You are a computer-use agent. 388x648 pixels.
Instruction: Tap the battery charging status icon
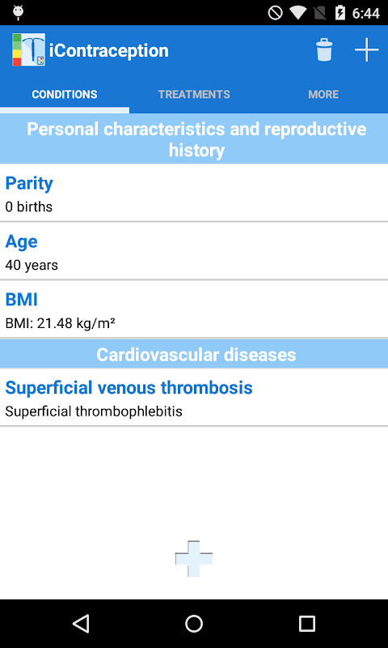tap(339, 13)
